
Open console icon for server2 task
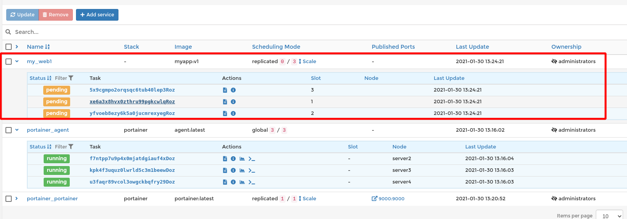[x=252, y=159]
